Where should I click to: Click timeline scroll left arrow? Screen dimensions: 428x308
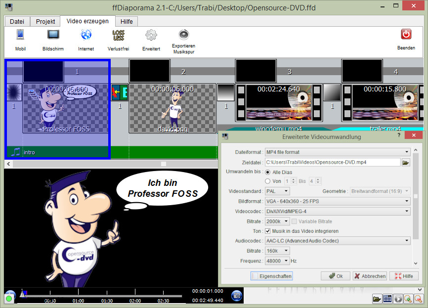click(8, 164)
